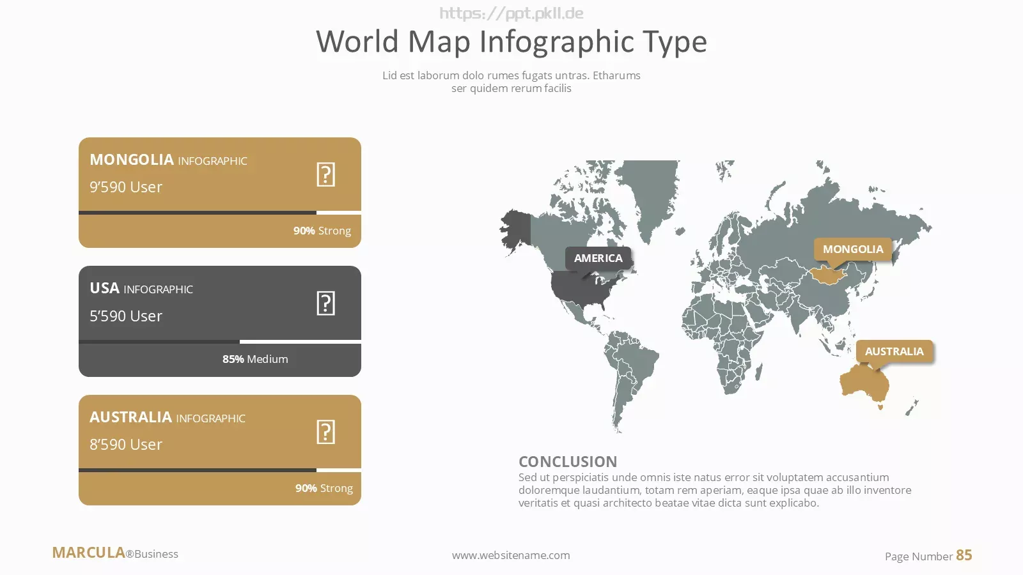Click the 5'590 User text
1023x575 pixels.
pyautogui.click(x=126, y=316)
